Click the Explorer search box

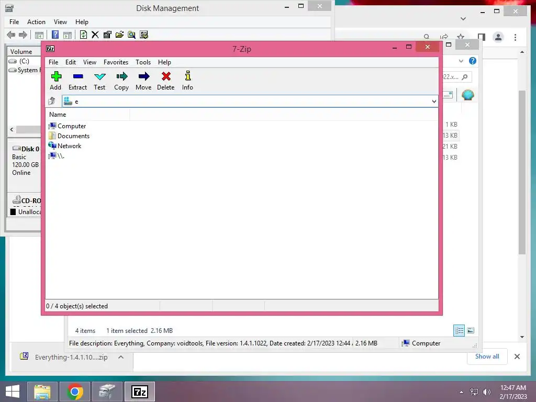pos(457,77)
